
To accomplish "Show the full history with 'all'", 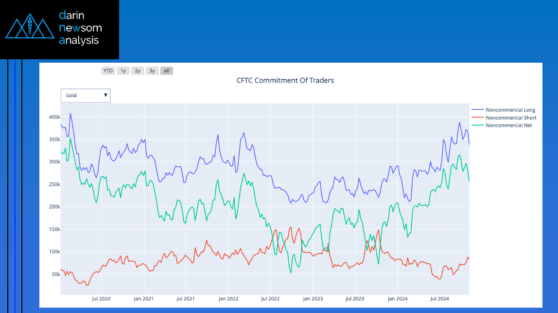I will [167, 71].
